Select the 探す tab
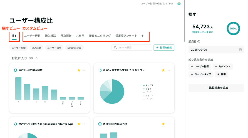The width and height of the screenshot is (248, 138). point(14,36)
